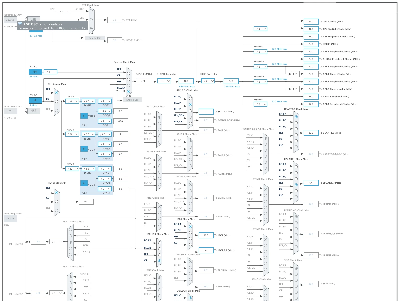403x301 pixels.
Task: Click the To LPUART1 frequency field
Action: click(x=311, y=183)
